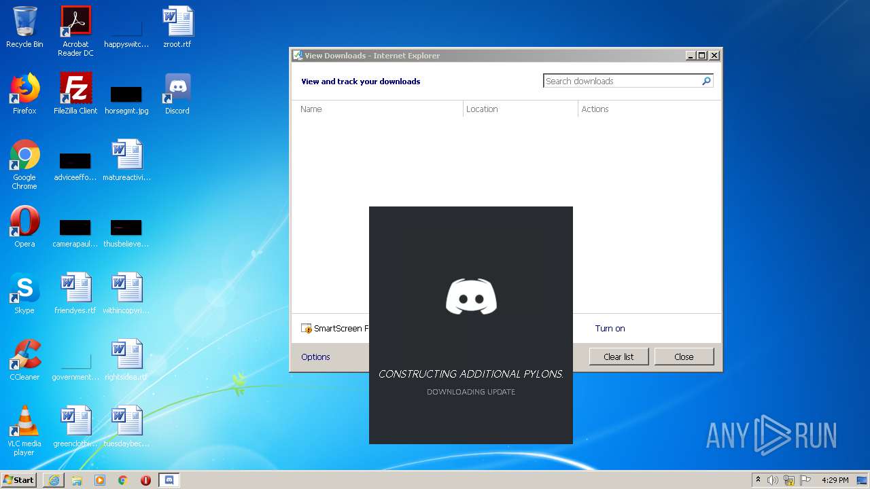Open the media player taskbar icon
Image resolution: width=870 pixels, height=489 pixels.
pos(100,480)
